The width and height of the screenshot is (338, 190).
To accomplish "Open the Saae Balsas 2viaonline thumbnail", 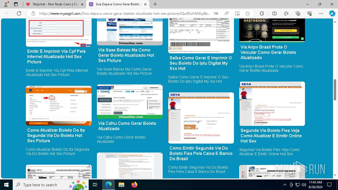I will click(x=130, y=32).
